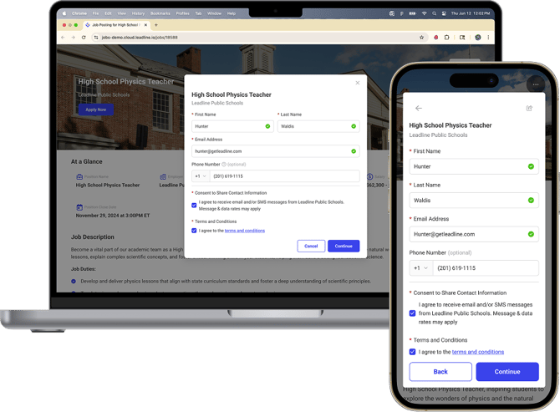Open the +1 country code selector on phone
Screen dimensions: 560x412
pyautogui.click(x=420, y=268)
